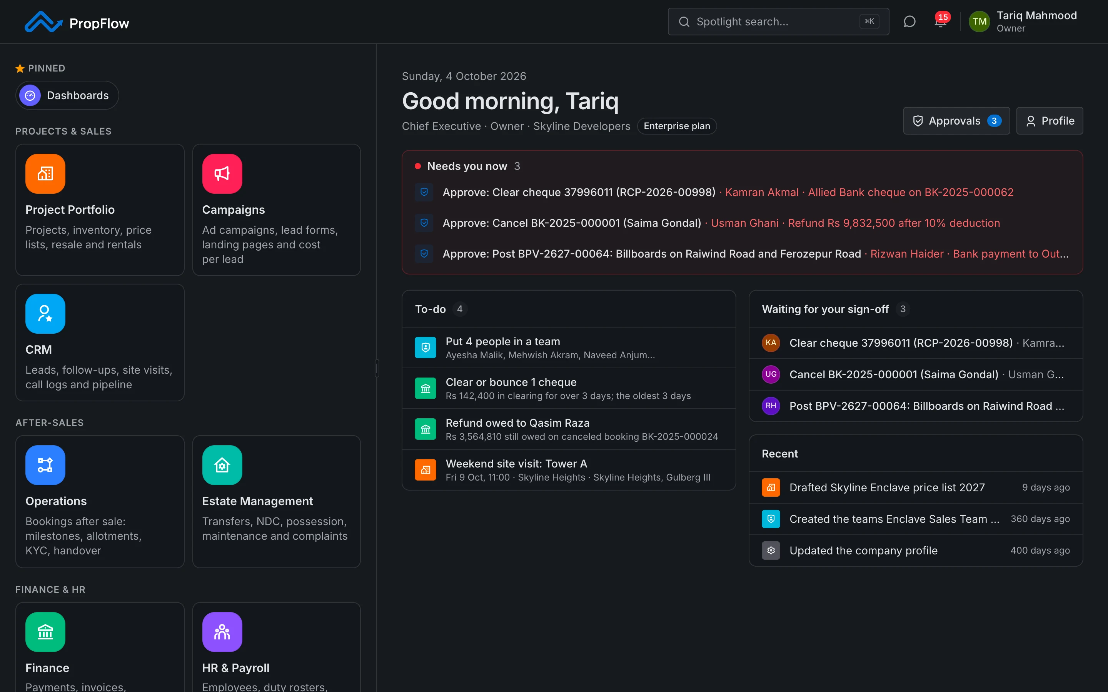Image resolution: width=1108 pixels, height=692 pixels.
Task: Open the Finance bank icon
Action: tap(45, 632)
